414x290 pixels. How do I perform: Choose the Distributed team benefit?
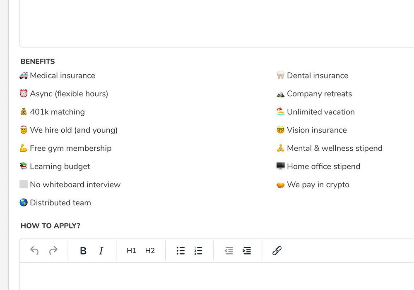coord(55,203)
